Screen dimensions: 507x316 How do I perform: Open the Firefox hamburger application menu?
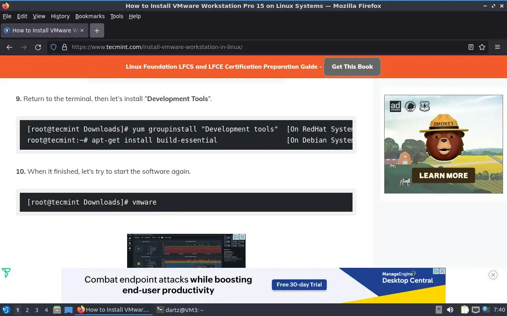coord(497,47)
